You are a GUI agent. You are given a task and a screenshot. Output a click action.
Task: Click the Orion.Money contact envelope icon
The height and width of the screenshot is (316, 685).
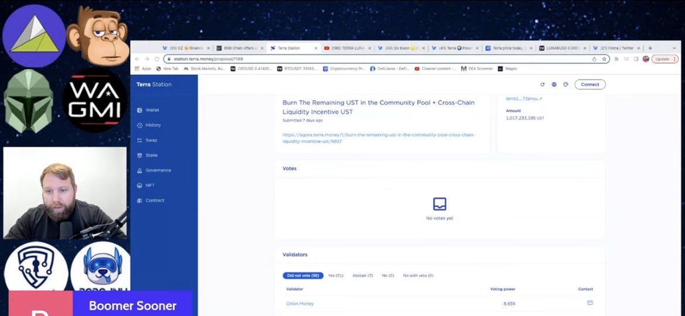pyautogui.click(x=590, y=303)
